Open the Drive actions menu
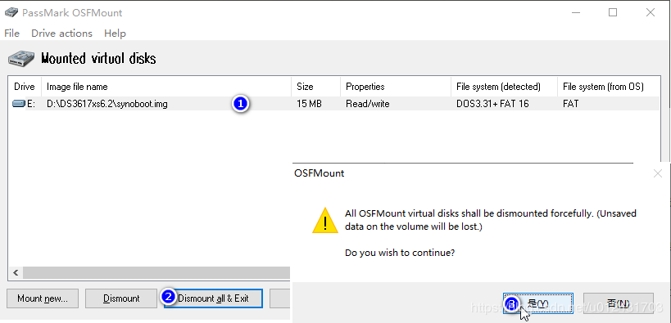Screen dimensions: 671x323 point(61,34)
